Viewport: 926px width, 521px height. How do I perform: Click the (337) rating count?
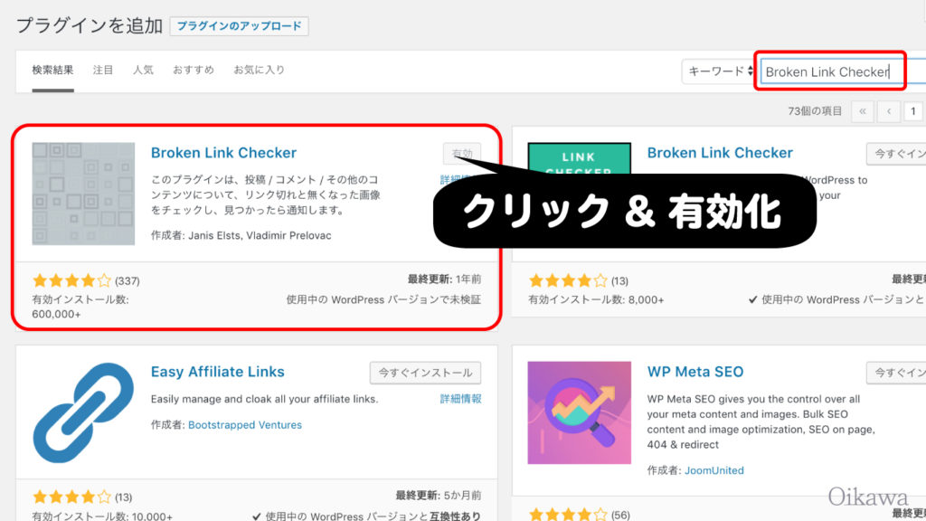(x=127, y=280)
